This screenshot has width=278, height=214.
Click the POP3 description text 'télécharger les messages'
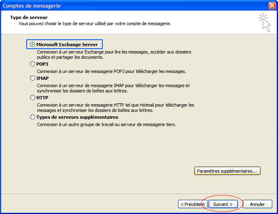(x=161, y=71)
